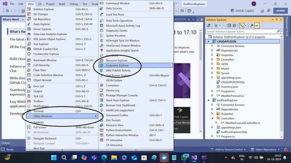Click the Command Window menu icon
The height and width of the screenshot is (163, 291).
(102, 3)
